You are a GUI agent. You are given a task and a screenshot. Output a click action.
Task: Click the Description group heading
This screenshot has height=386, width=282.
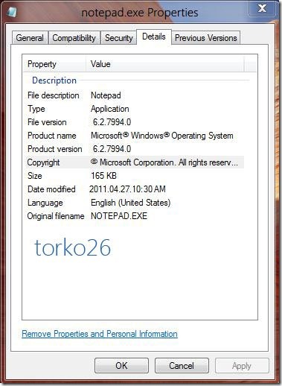coord(54,80)
